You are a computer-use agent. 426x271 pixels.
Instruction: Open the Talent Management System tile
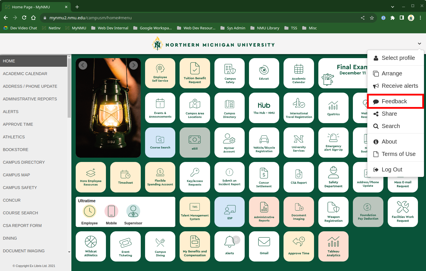[195, 212]
